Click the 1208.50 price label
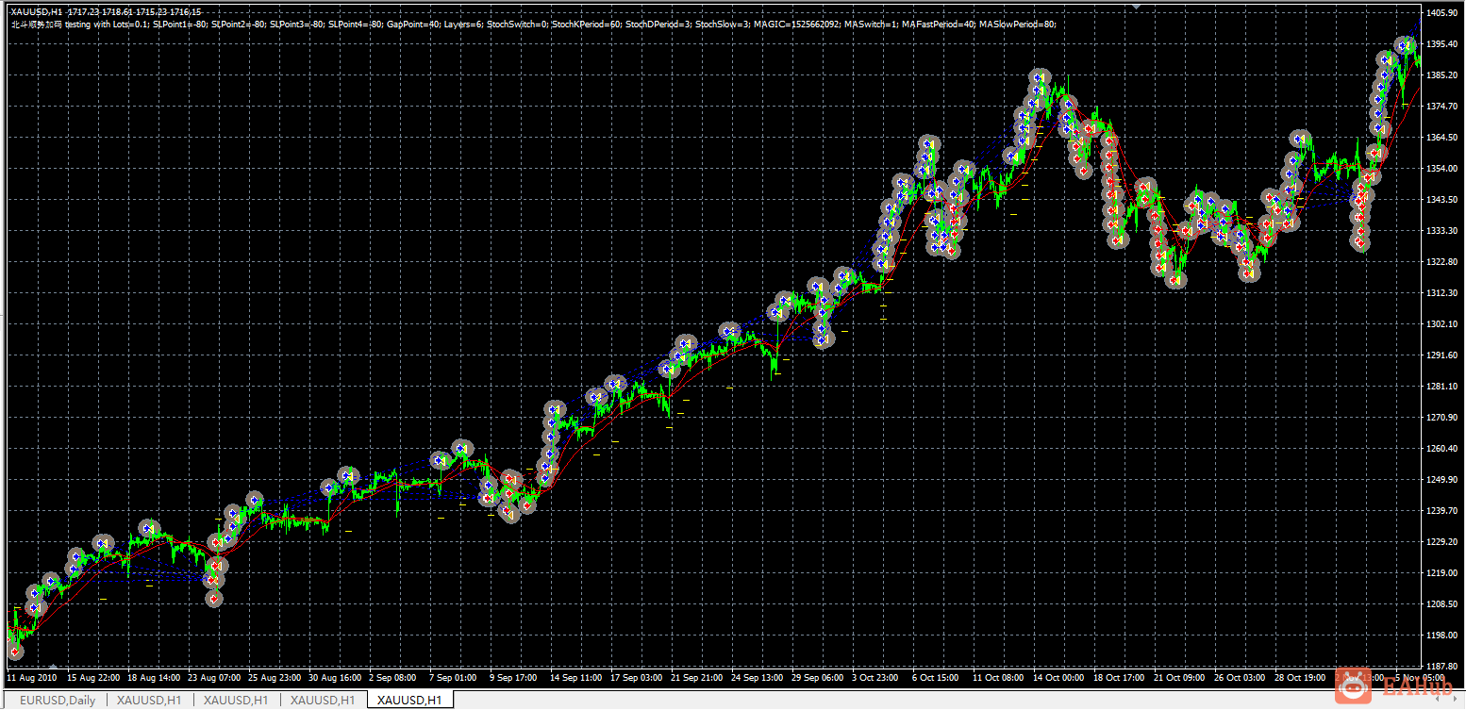This screenshot has height=710, width=1466. pos(1444,604)
